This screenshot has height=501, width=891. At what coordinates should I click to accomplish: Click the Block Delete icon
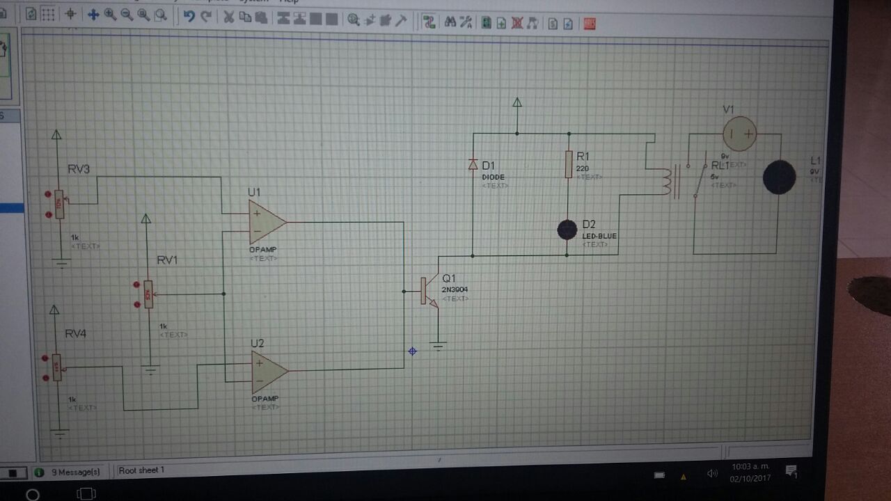331,19
